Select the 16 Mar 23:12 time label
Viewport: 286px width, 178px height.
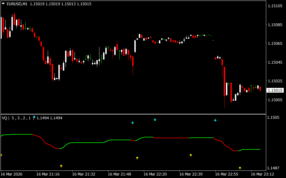262,174
